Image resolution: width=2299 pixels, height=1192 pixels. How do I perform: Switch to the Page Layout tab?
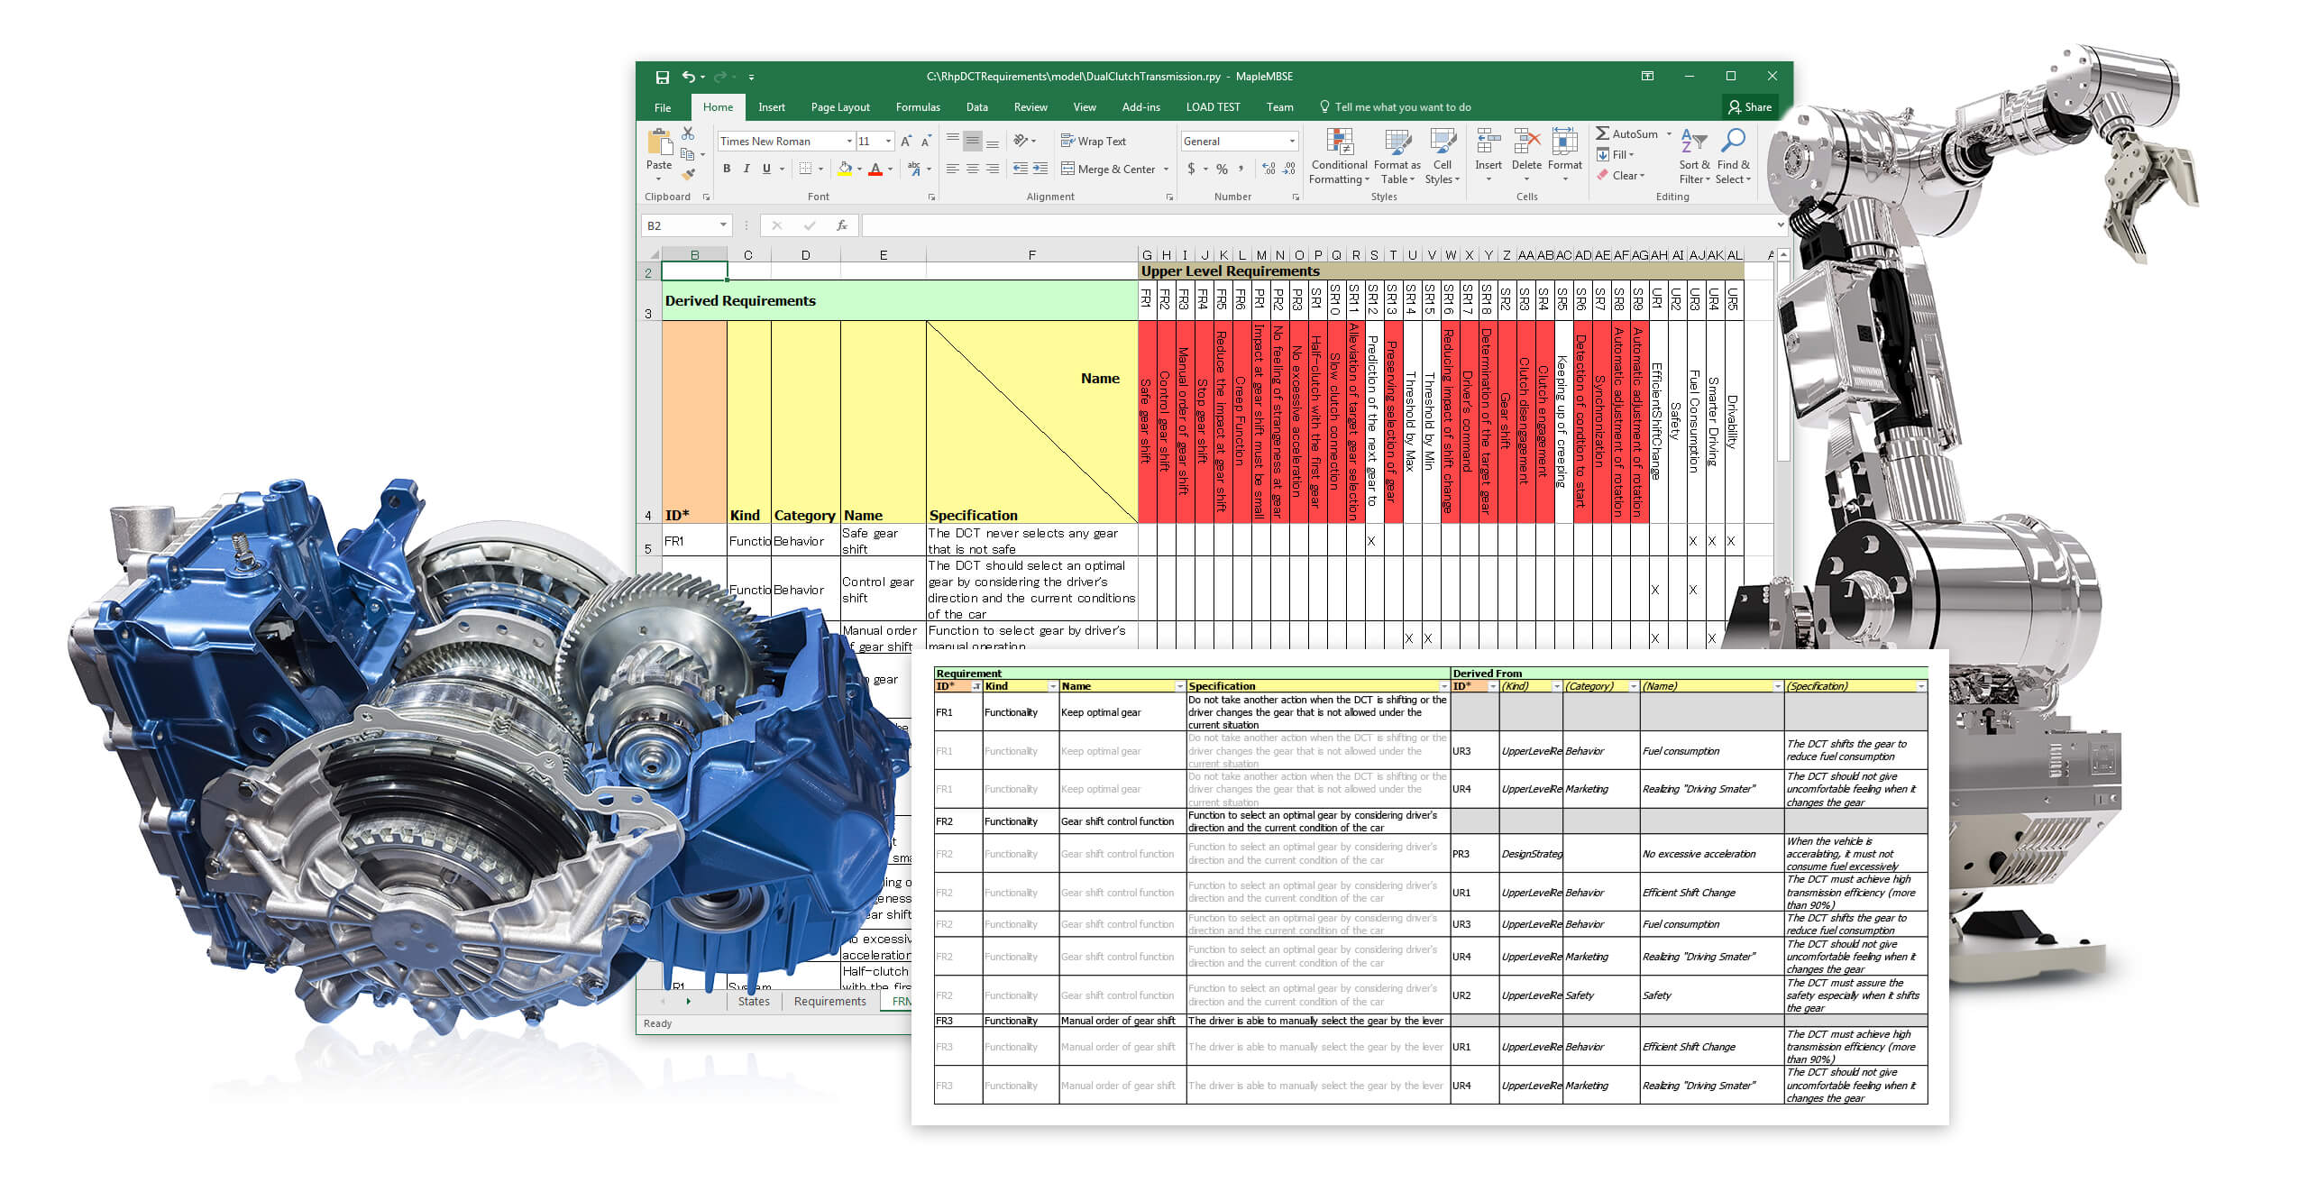point(840,107)
